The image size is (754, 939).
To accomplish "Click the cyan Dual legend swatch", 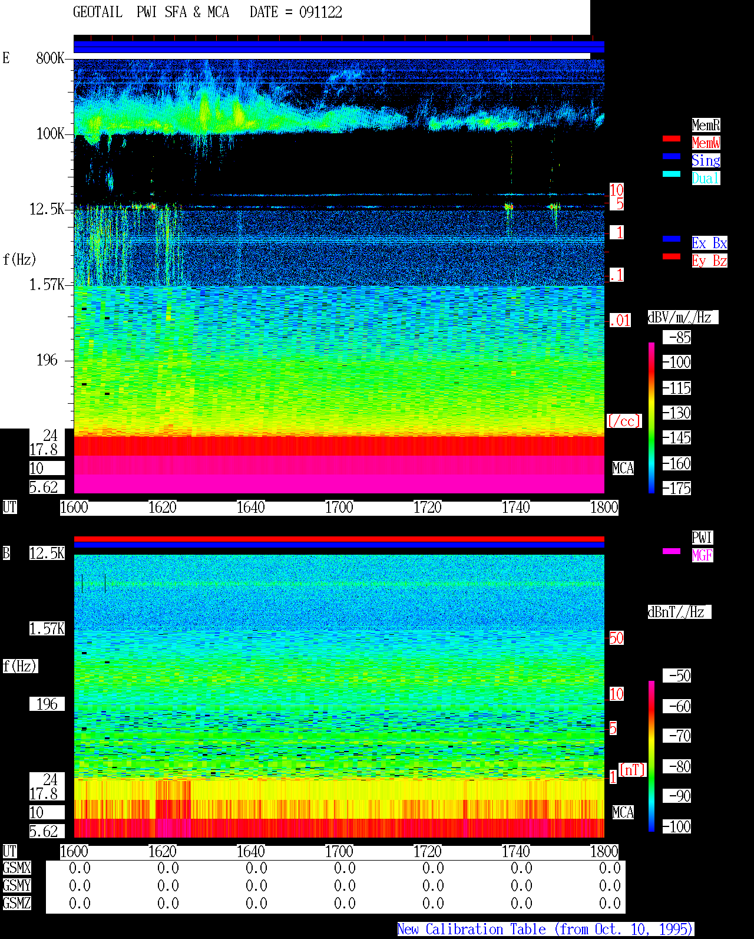I will (x=672, y=174).
